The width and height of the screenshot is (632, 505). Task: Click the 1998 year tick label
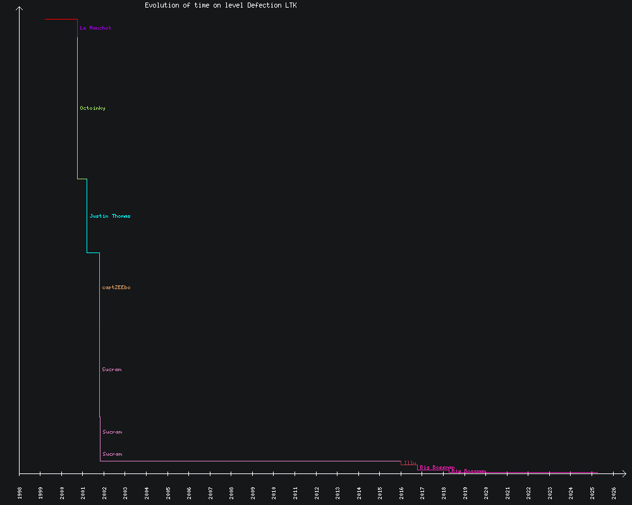click(20, 492)
